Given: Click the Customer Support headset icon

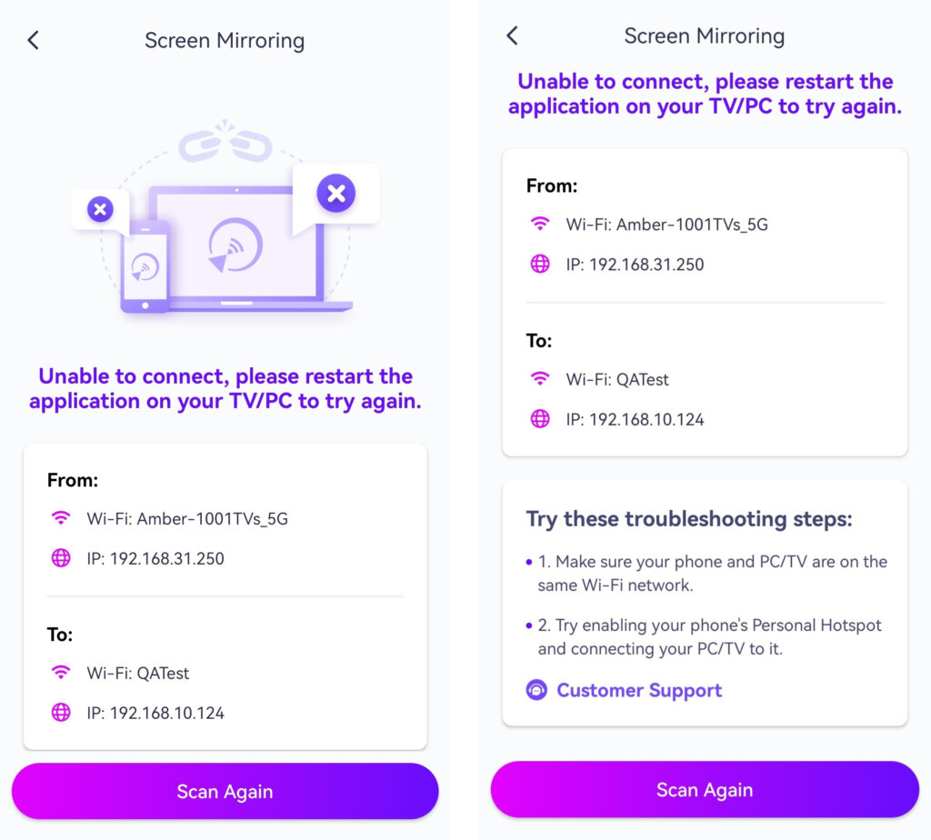Looking at the screenshot, I should (x=537, y=690).
